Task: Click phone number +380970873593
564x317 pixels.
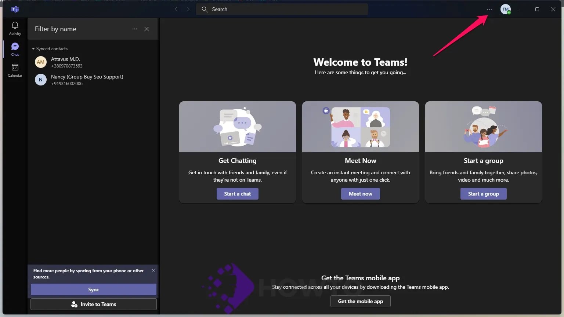Action: (x=67, y=66)
